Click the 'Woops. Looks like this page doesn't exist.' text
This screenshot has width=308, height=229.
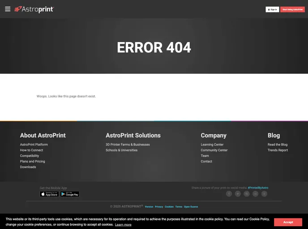[66, 96]
